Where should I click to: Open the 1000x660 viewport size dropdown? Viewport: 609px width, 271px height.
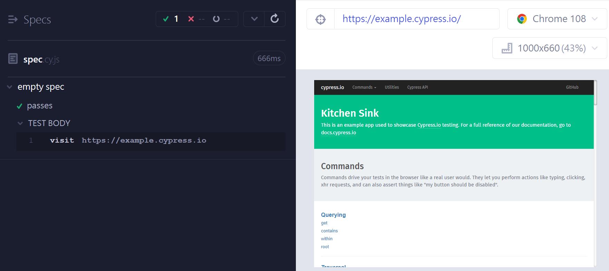tap(550, 48)
